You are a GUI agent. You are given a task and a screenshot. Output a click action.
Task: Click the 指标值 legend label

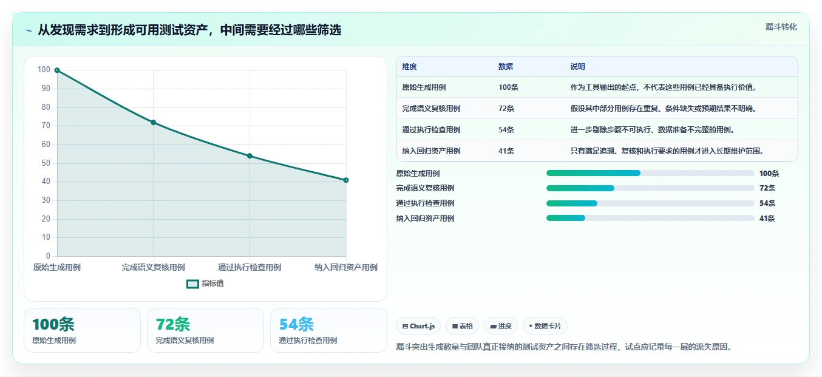point(213,284)
